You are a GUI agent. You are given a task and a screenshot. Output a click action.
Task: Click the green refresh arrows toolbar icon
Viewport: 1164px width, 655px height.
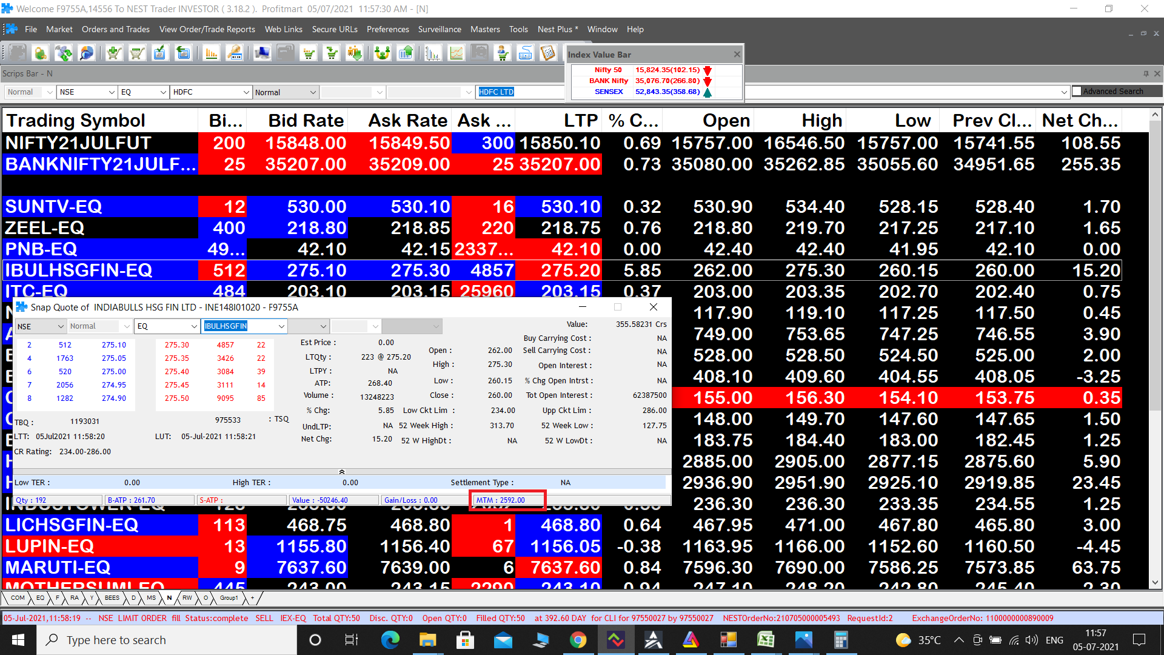(x=64, y=53)
